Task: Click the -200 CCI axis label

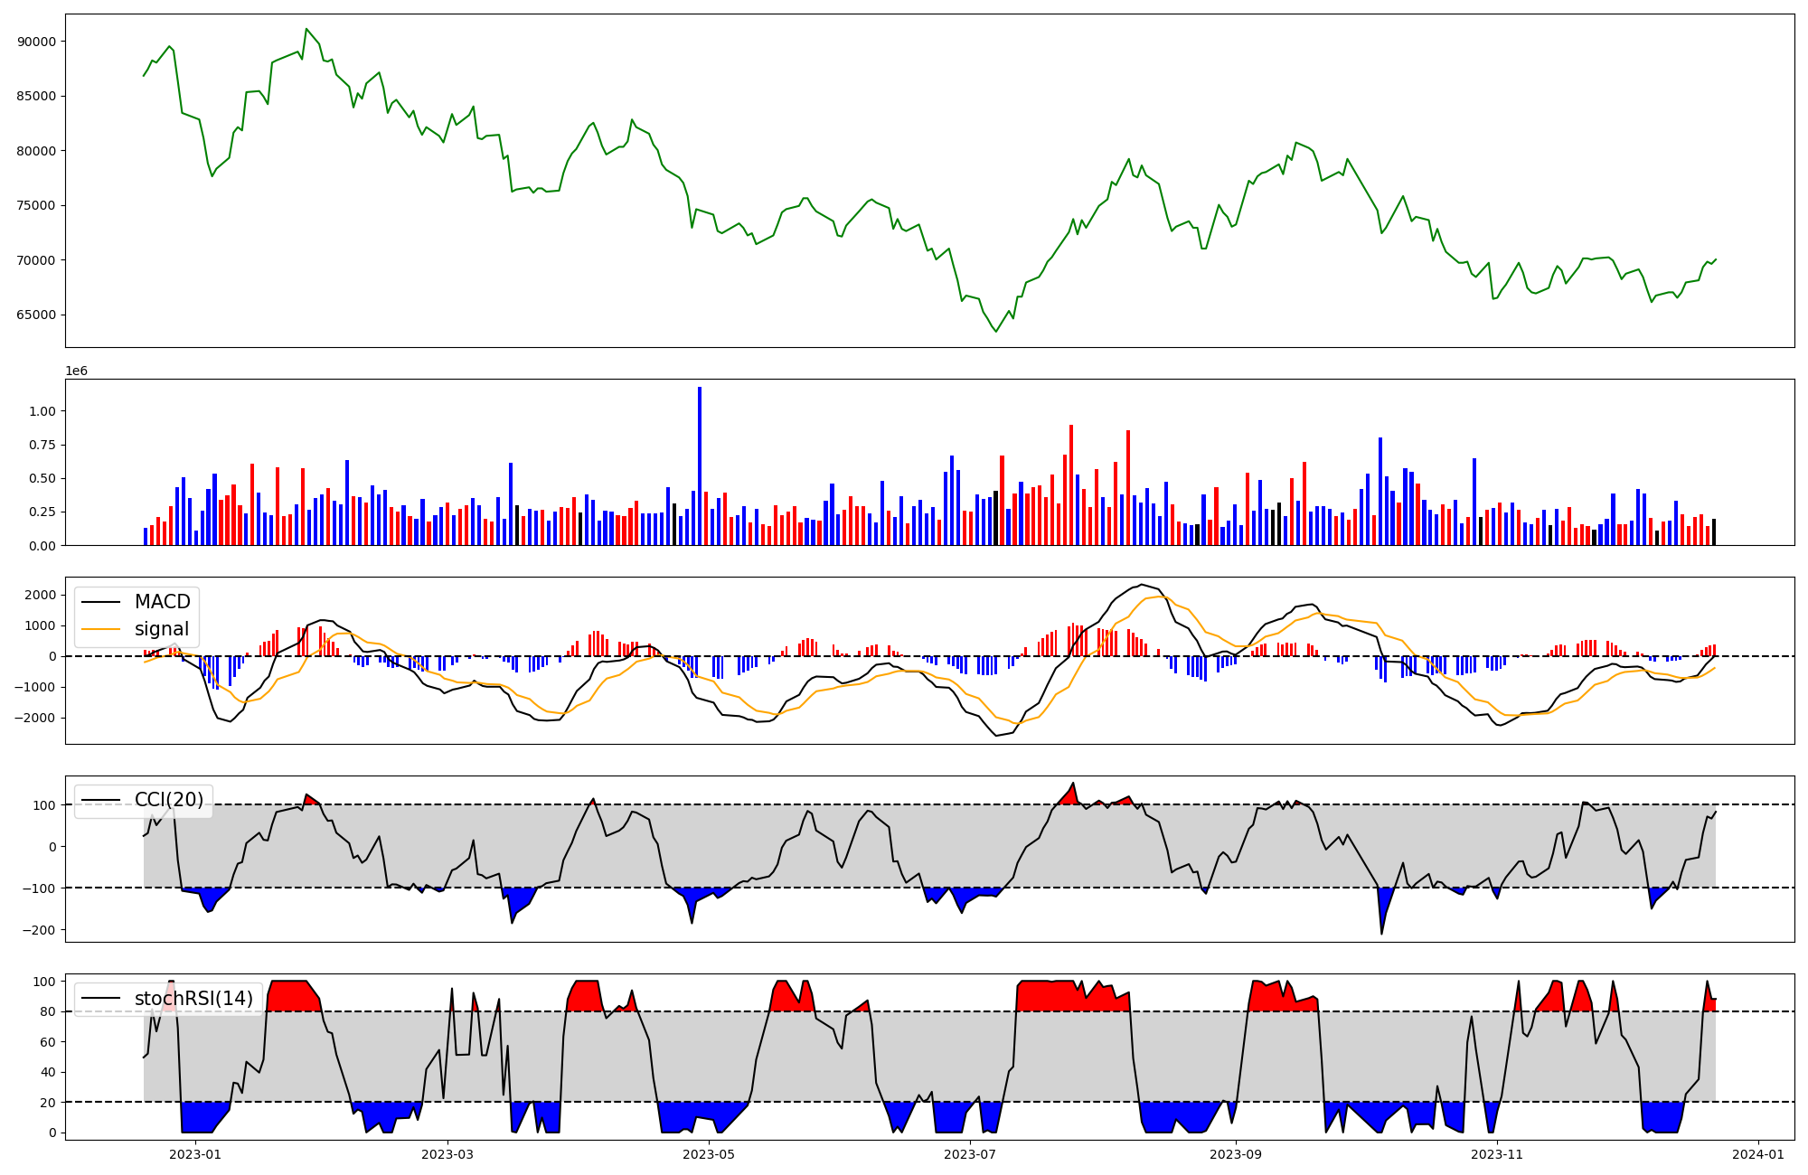Action: coord(40,930)
